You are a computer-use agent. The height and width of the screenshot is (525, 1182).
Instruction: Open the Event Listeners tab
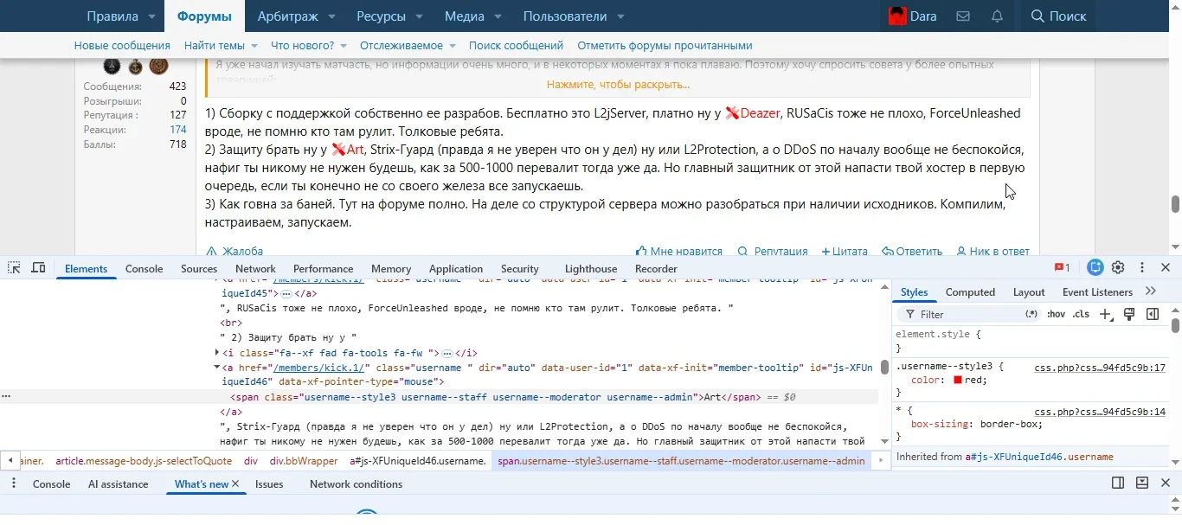(1097, 292)
